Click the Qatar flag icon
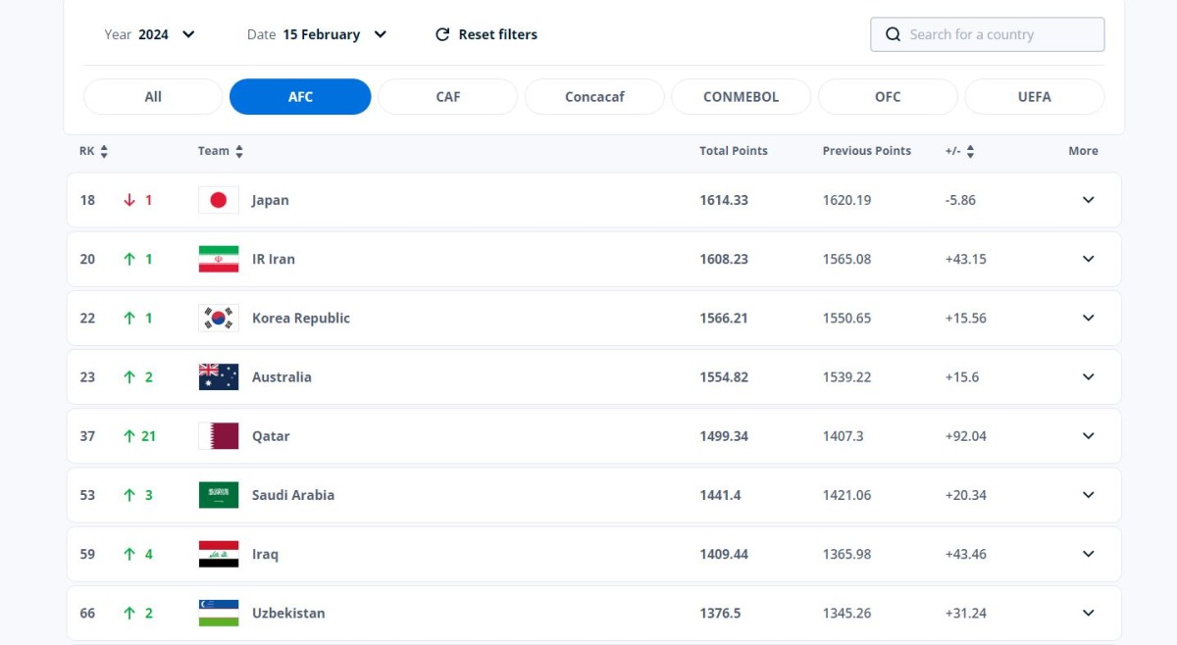The image size is (1177, 645). [218, 436]
